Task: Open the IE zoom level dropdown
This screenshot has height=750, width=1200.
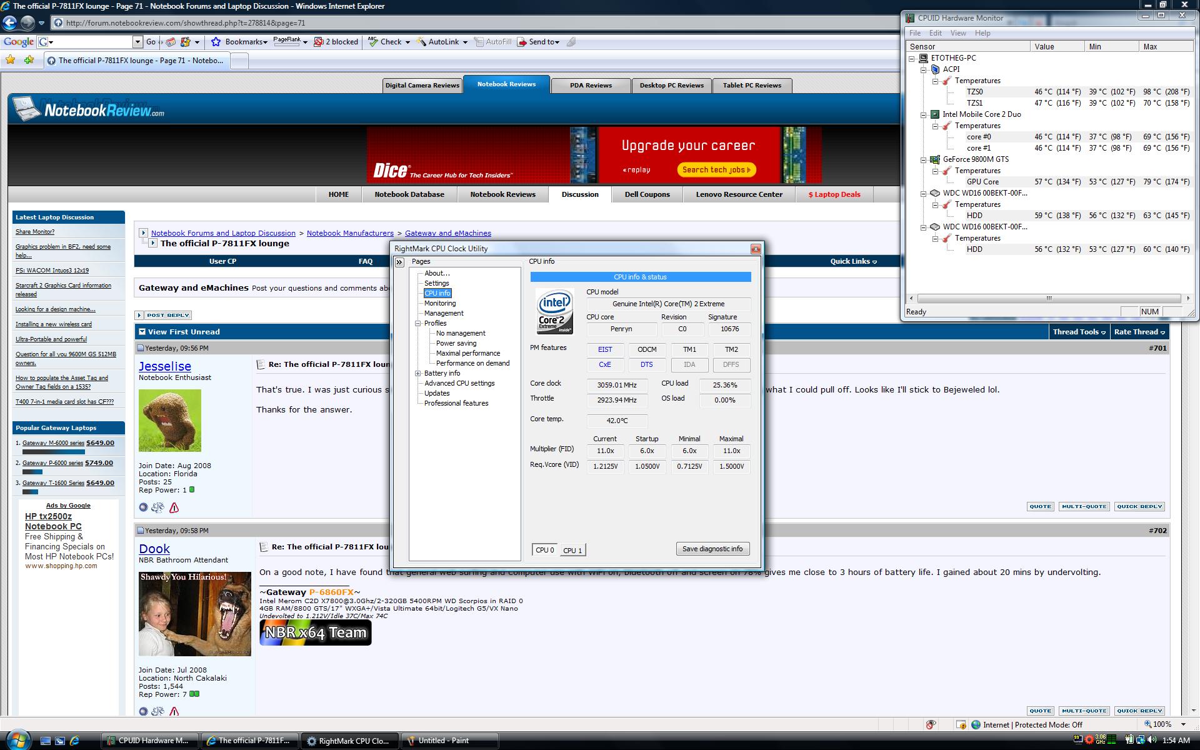Action: click(x=1183, y=724)
